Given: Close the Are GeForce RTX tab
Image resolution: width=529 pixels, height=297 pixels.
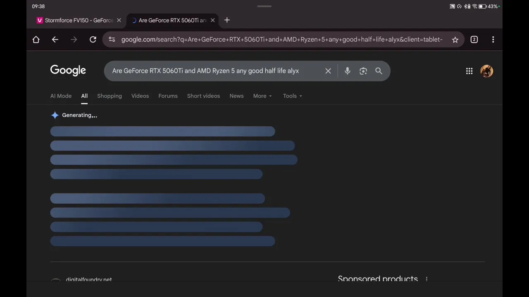Looking at the screenshot, I should (212, 20).
